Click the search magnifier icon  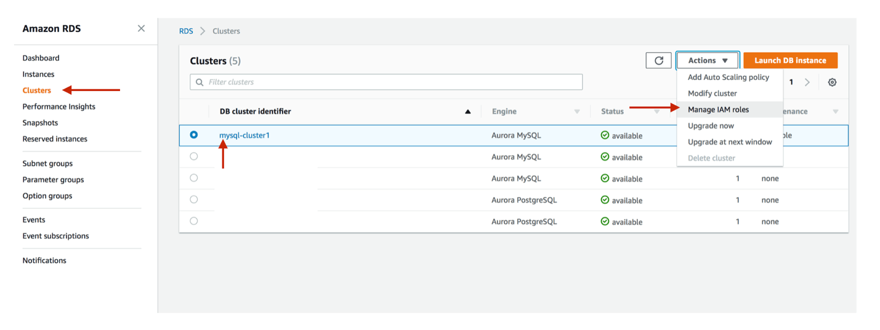[200, 82]
